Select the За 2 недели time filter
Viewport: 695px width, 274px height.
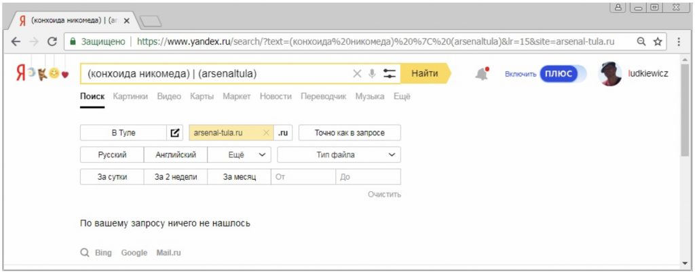pyautogui.click(x=176, y=177)
